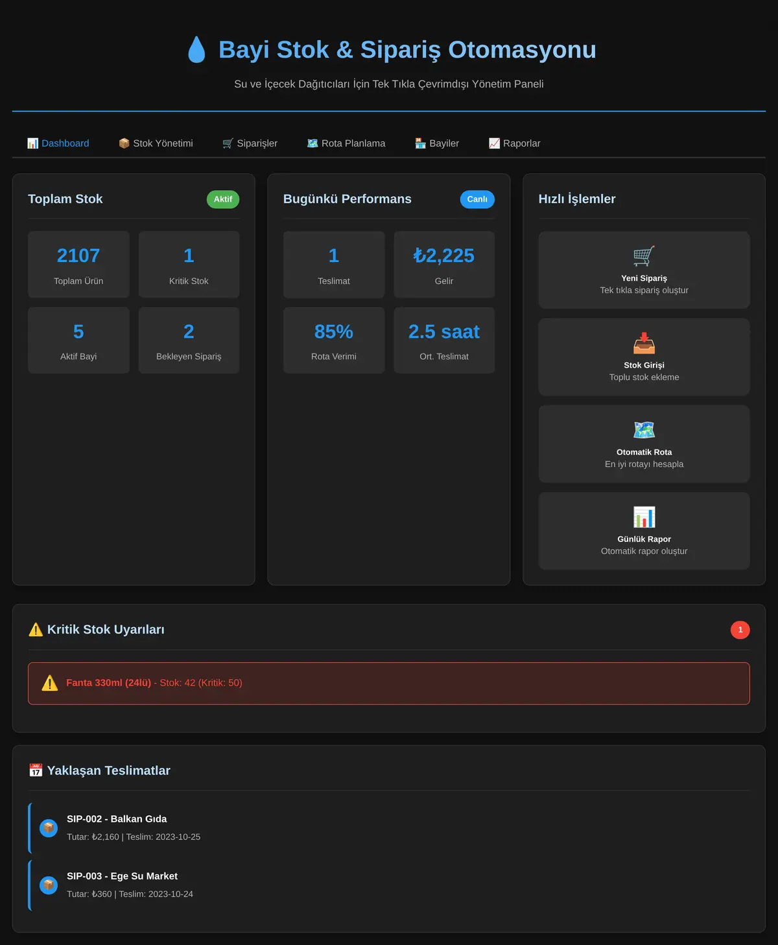Click the map icon in Otomatik Rota
Image resolution: width=778 pixels, height=945 pixels.
pos(644,430)
